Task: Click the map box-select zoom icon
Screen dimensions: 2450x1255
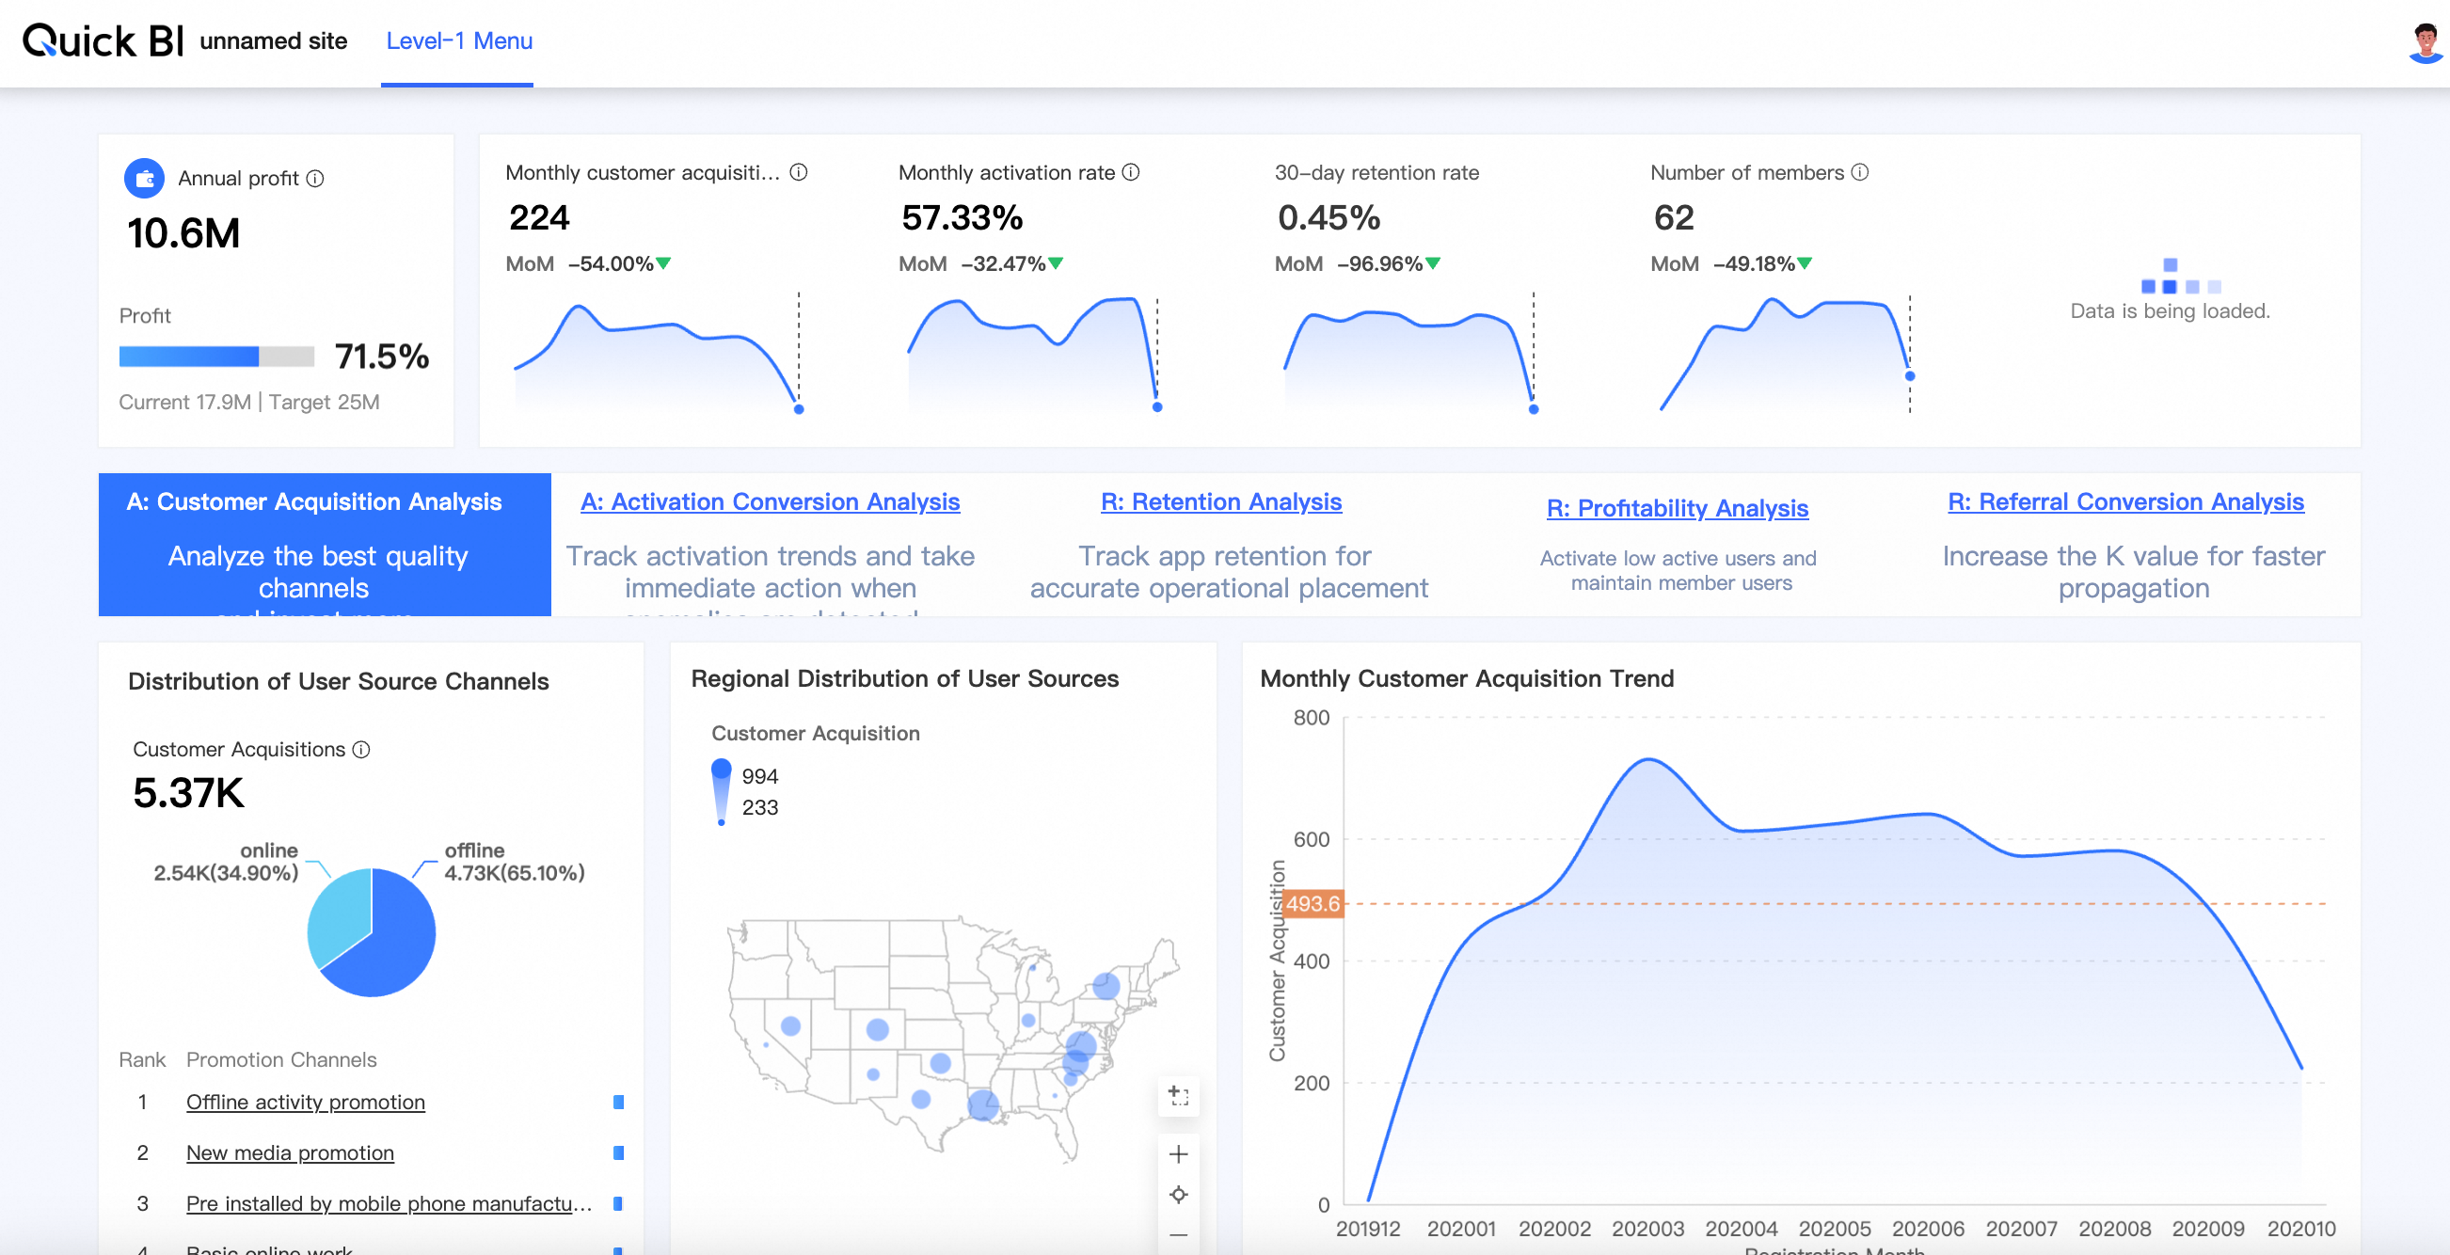Action: 1178,1095
